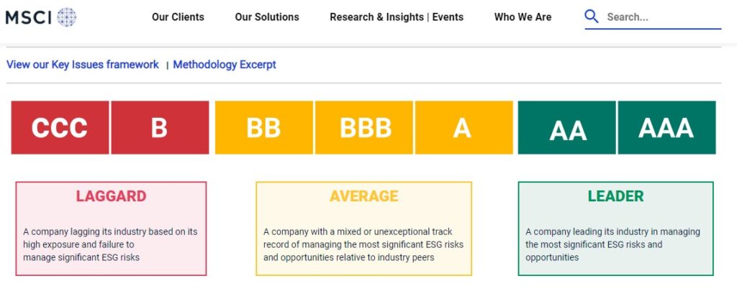
Task: Click the LEADER description box
Action: pos(616,229)
